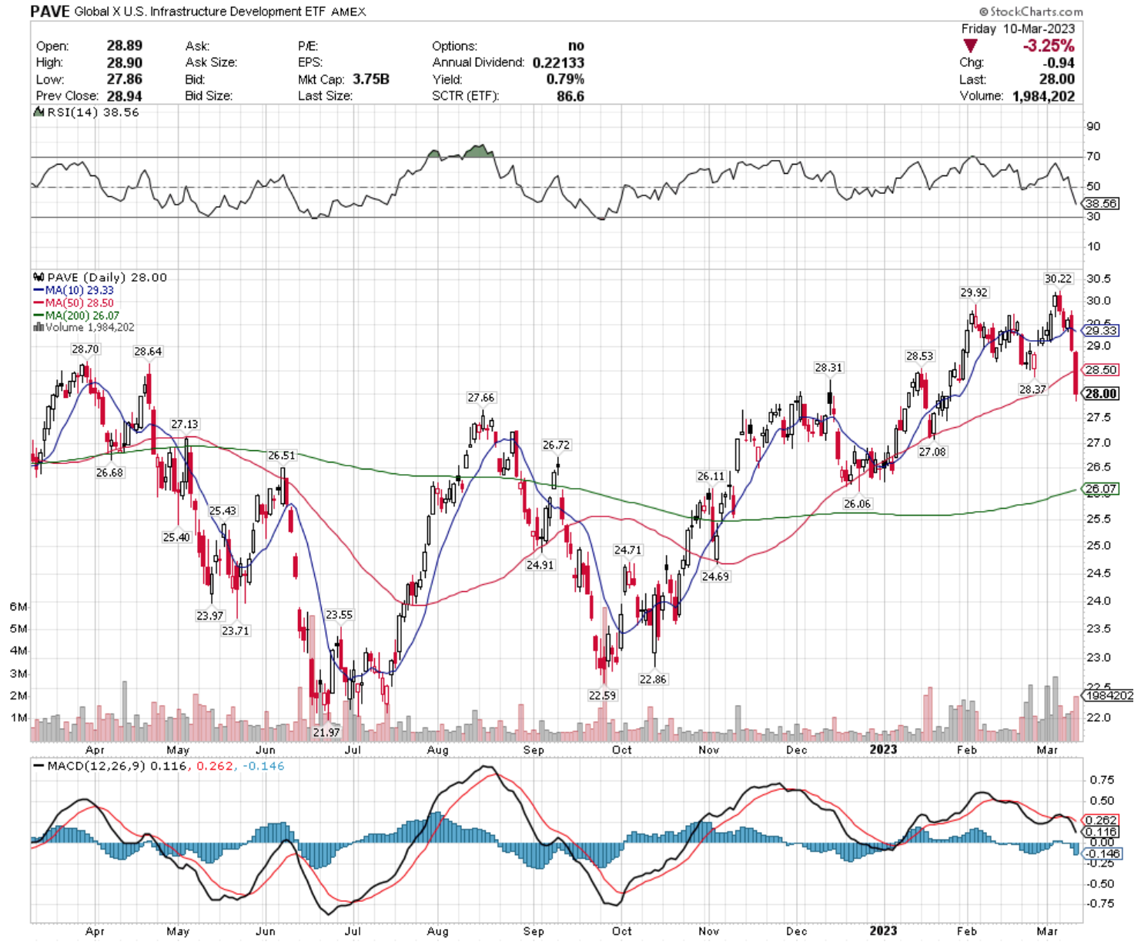Click the Prev Close value 28.94
The image size is (1141, 942).
tap(124, 96)
